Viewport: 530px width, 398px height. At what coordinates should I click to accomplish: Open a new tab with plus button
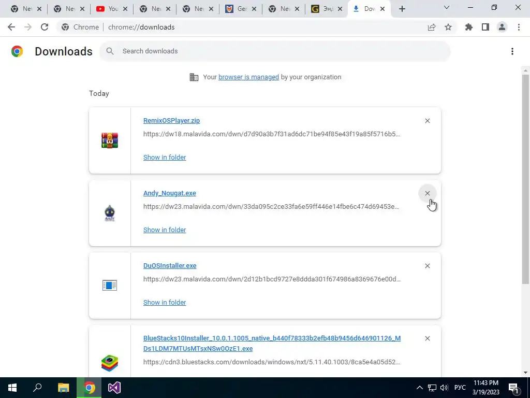pyautogui.click(x=402, y=9)
